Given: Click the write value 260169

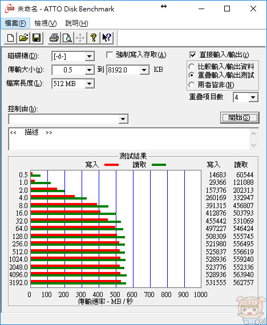Looking at the screenshot, I should point(216,198).
